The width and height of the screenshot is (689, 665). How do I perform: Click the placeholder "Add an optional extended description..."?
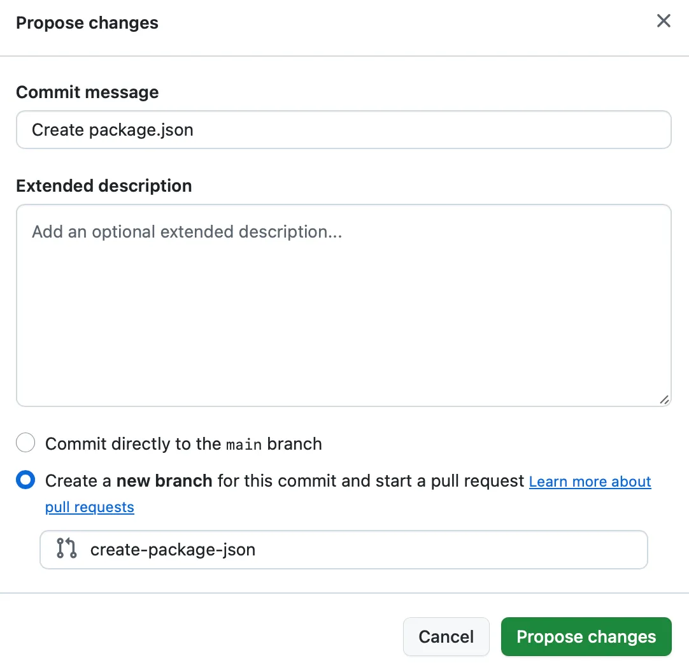pos(187,231)
